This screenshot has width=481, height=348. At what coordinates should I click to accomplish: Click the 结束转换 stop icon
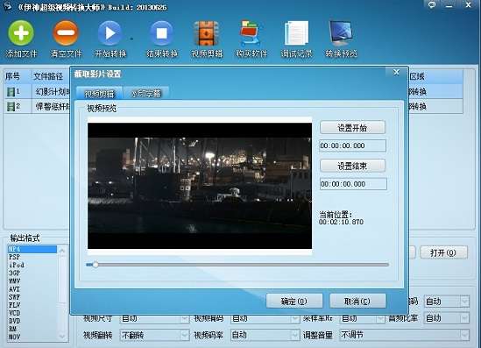pyautogui.click(x=162, y=32)
